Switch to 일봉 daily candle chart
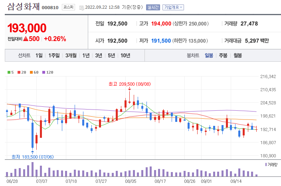Viewport: 281px width, 186px height. pos(209,55)
